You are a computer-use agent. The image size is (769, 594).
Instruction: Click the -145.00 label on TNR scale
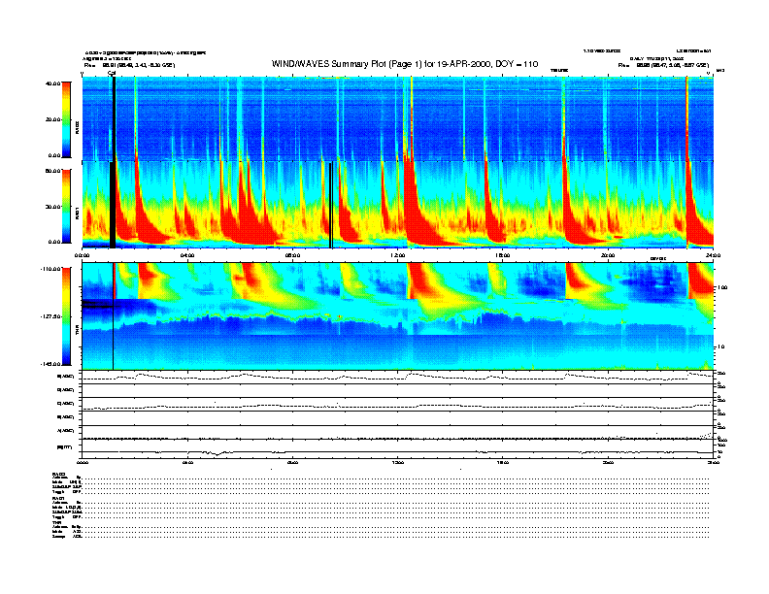50,364
